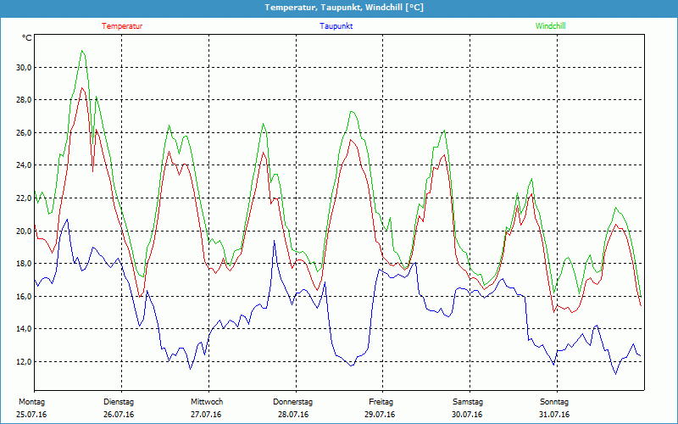
Task: Click the 28.07.16 date label
Action: pos(293,415)
